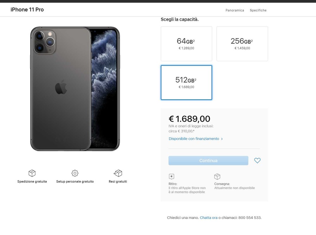Screen dimensions: 316x235
Task: Open the Specifiche tab
Action: coord(258,10)
